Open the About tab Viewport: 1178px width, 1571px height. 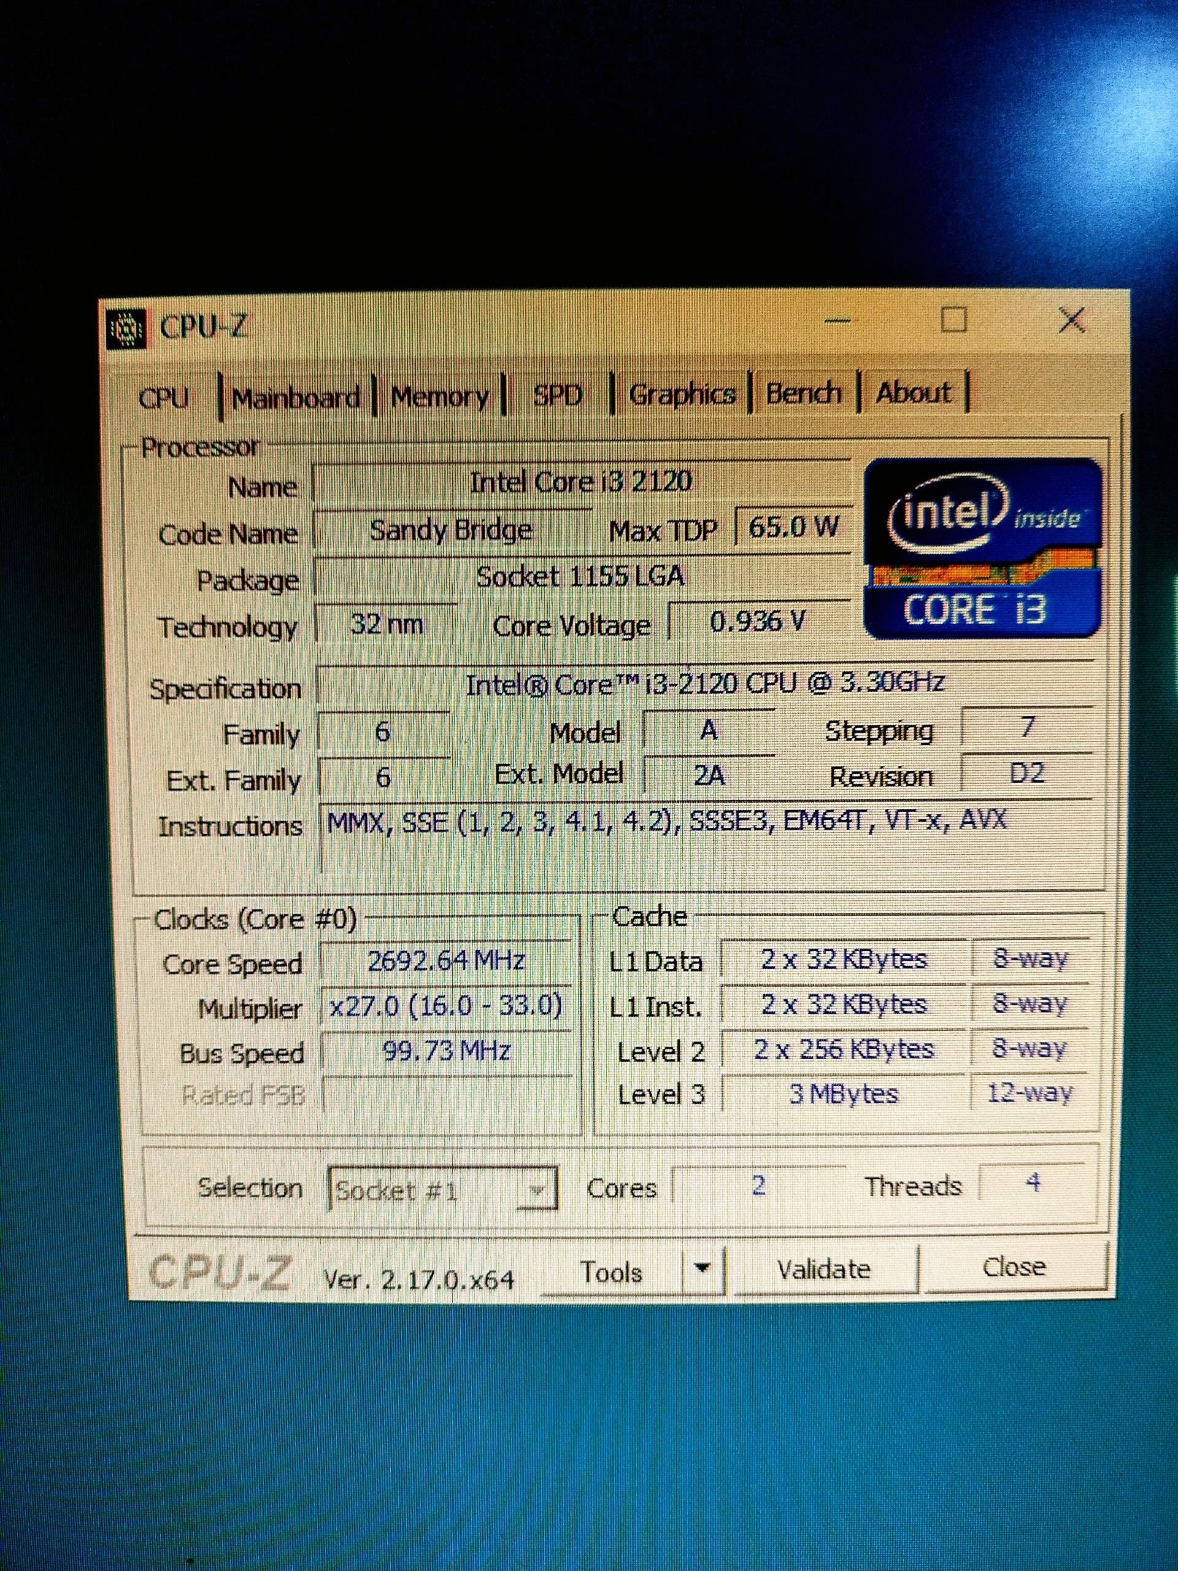[913, 392]
